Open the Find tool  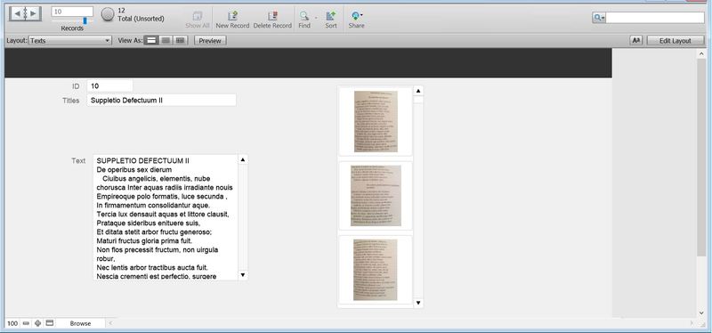[304, 20]
